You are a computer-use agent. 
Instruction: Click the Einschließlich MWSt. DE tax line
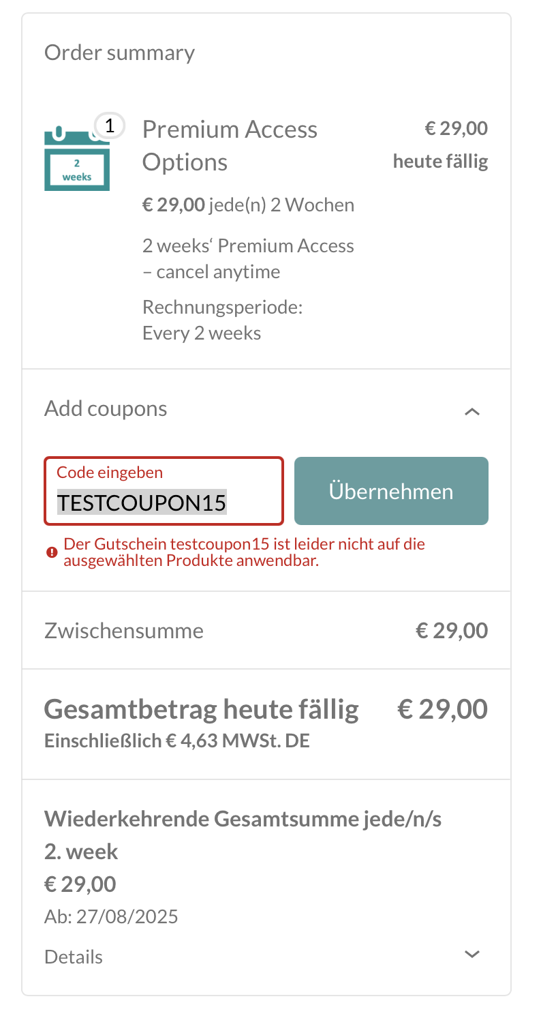[177, 741]
